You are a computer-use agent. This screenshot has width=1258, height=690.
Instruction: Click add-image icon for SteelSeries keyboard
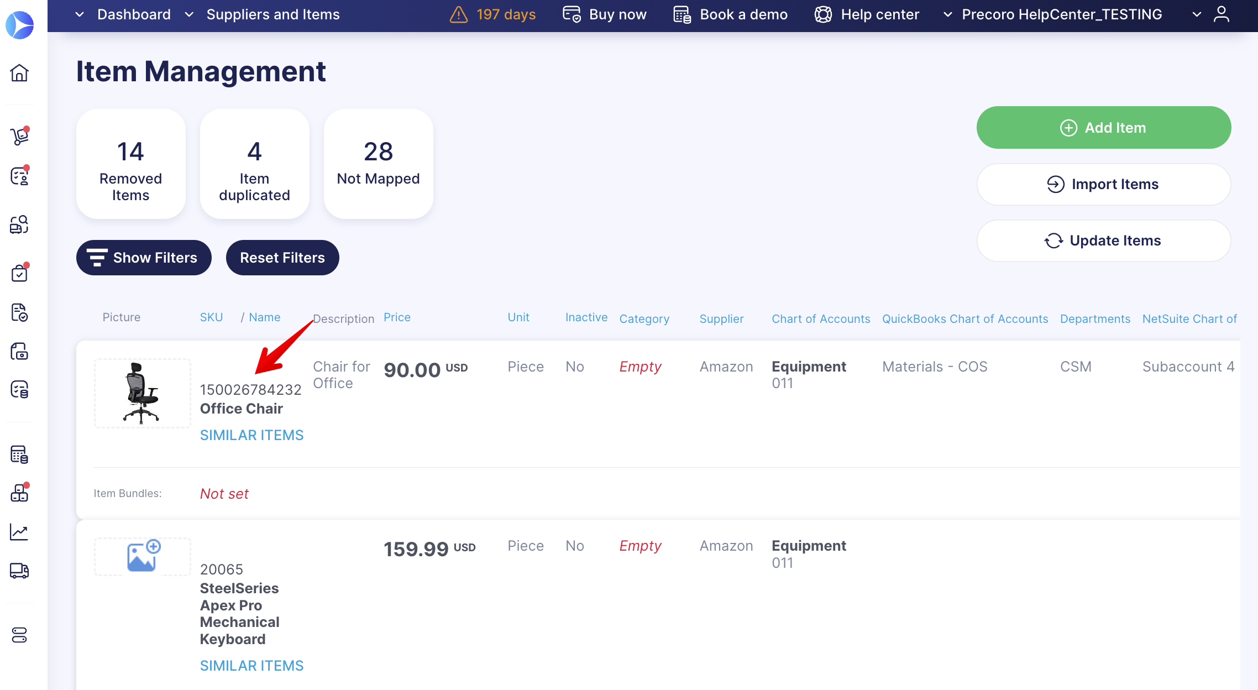143,556
